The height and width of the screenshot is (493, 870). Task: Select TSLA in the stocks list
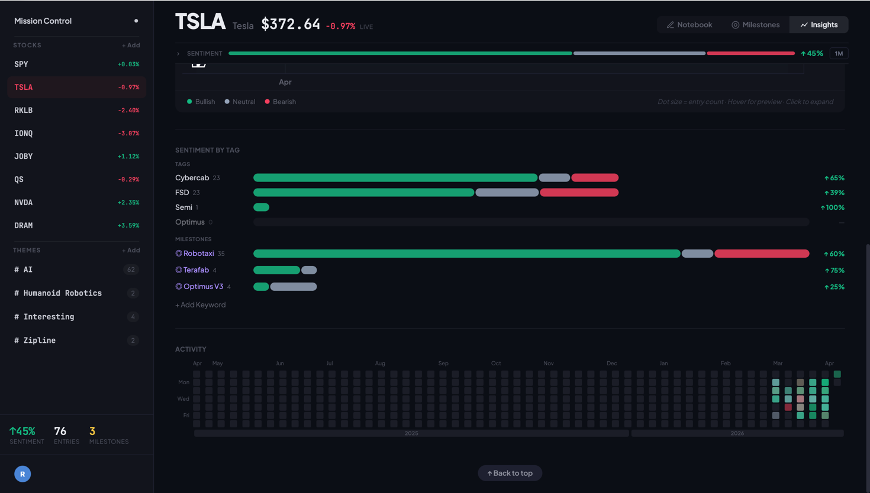click(x=77, y=87)
